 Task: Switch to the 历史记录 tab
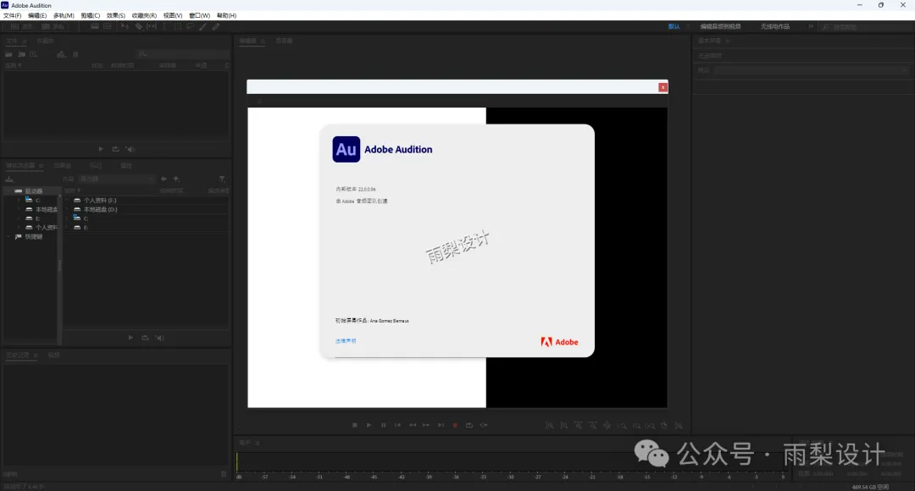[x=18, y=356]
